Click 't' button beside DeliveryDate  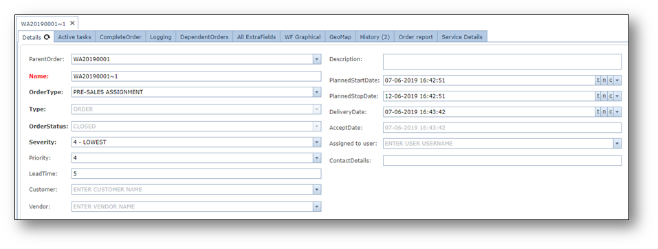pyautogui.click(x=598, y=112)
